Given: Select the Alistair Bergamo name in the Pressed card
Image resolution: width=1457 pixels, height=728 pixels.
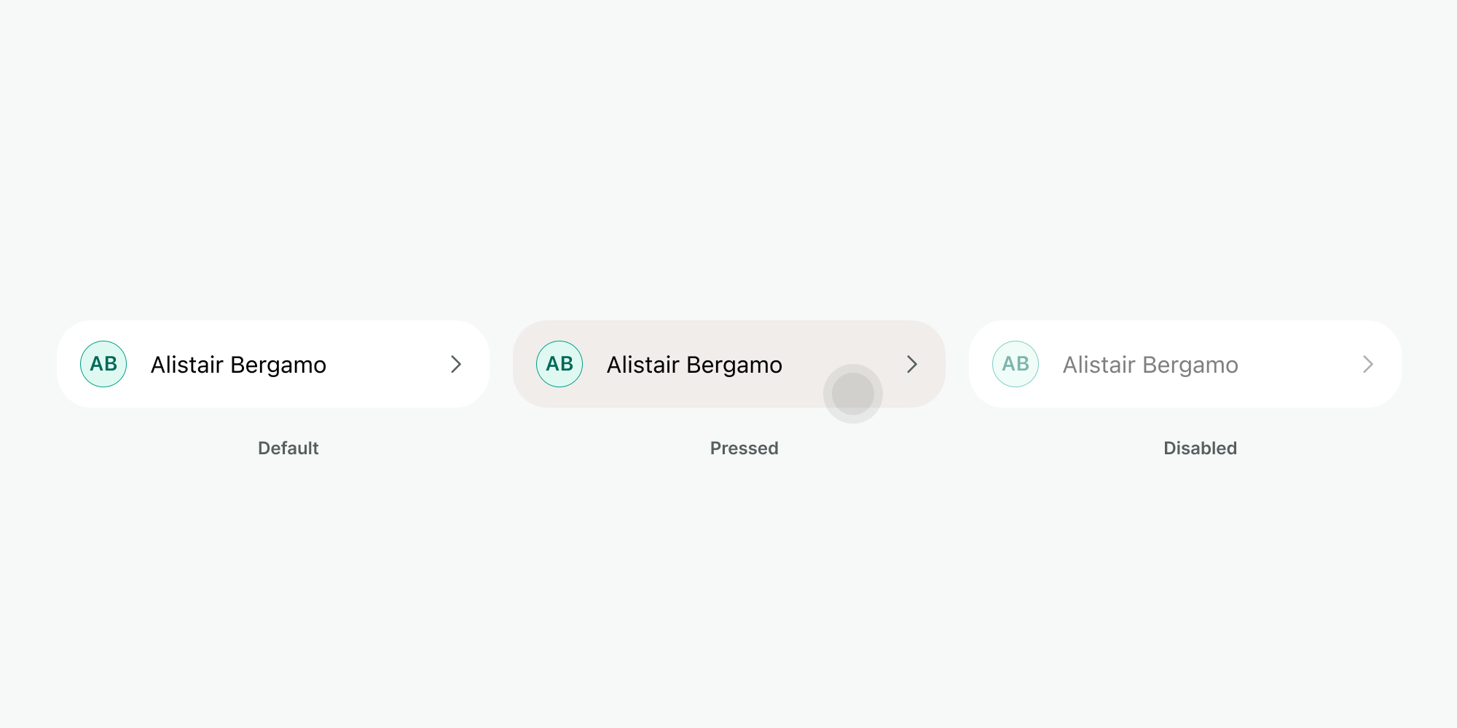Looking at the screenshot, I should tap(694, 365).
